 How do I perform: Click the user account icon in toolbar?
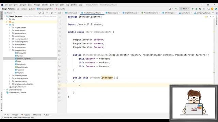[x=171, y=9]
